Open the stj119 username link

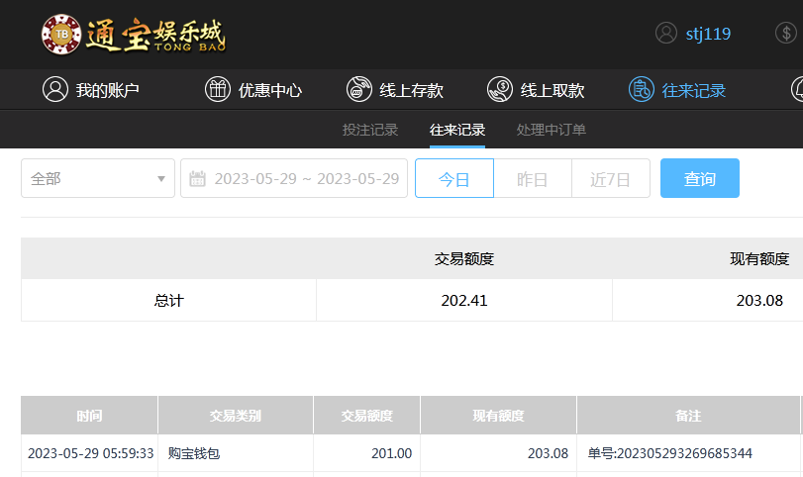[708, 34]
